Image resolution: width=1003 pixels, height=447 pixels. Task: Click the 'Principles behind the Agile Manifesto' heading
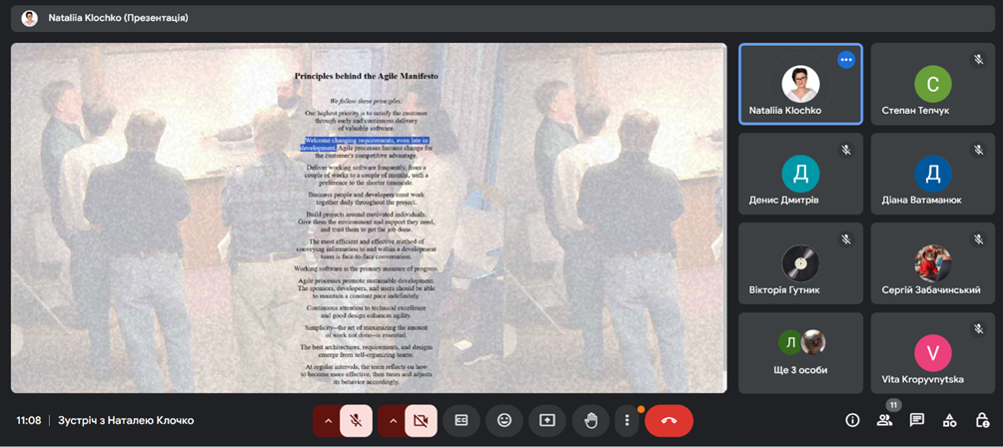[367, 76]
